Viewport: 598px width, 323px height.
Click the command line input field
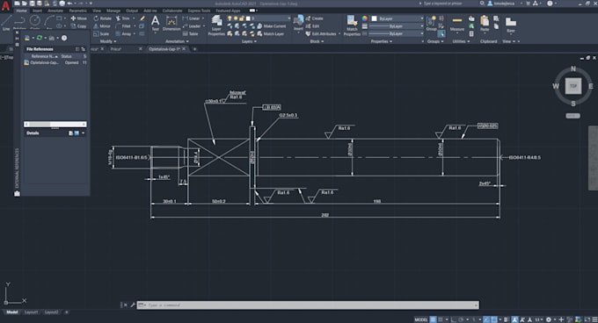pos(308,305)
